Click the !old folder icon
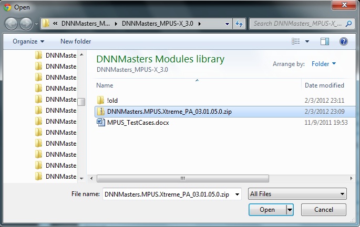The height and width of the screenshot is (227, 360). (x=100, y=100)
